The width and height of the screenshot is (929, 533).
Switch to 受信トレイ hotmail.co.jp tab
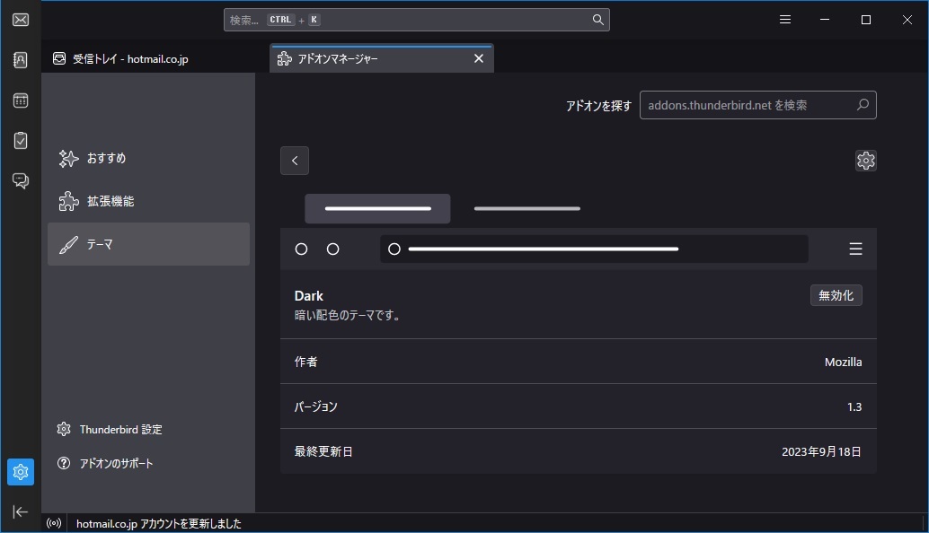(x=130, y=59)
